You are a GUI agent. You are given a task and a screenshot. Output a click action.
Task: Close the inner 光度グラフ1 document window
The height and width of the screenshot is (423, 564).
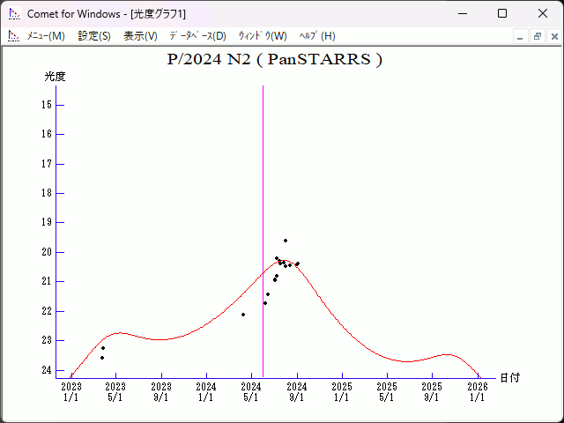553,36
